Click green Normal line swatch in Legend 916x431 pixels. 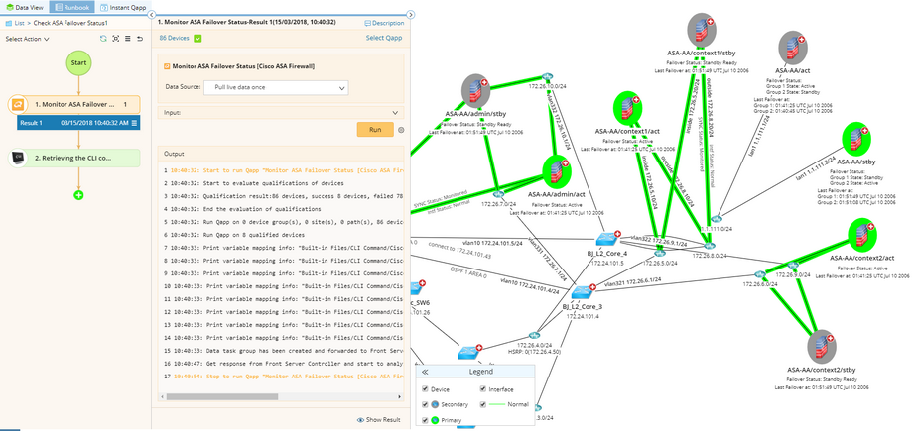pos(497,404)
